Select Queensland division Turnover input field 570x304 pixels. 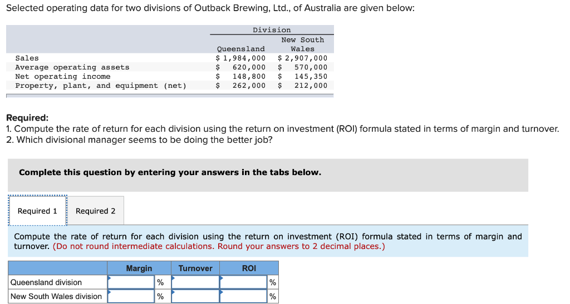point(195,282)
